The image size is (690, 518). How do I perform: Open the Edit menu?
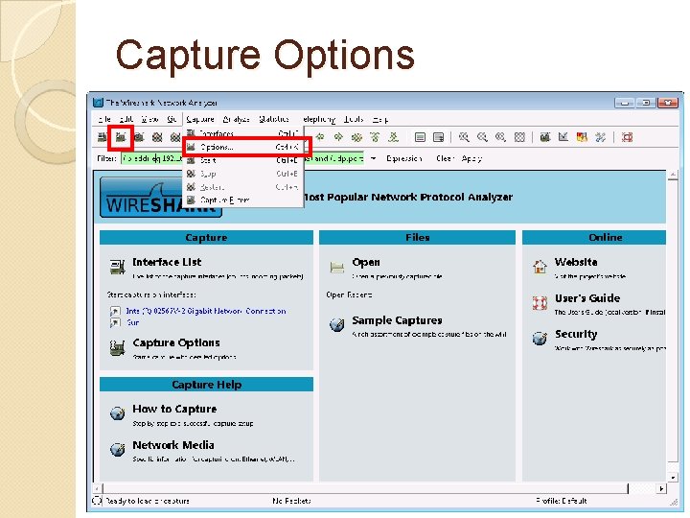[126, 119]
